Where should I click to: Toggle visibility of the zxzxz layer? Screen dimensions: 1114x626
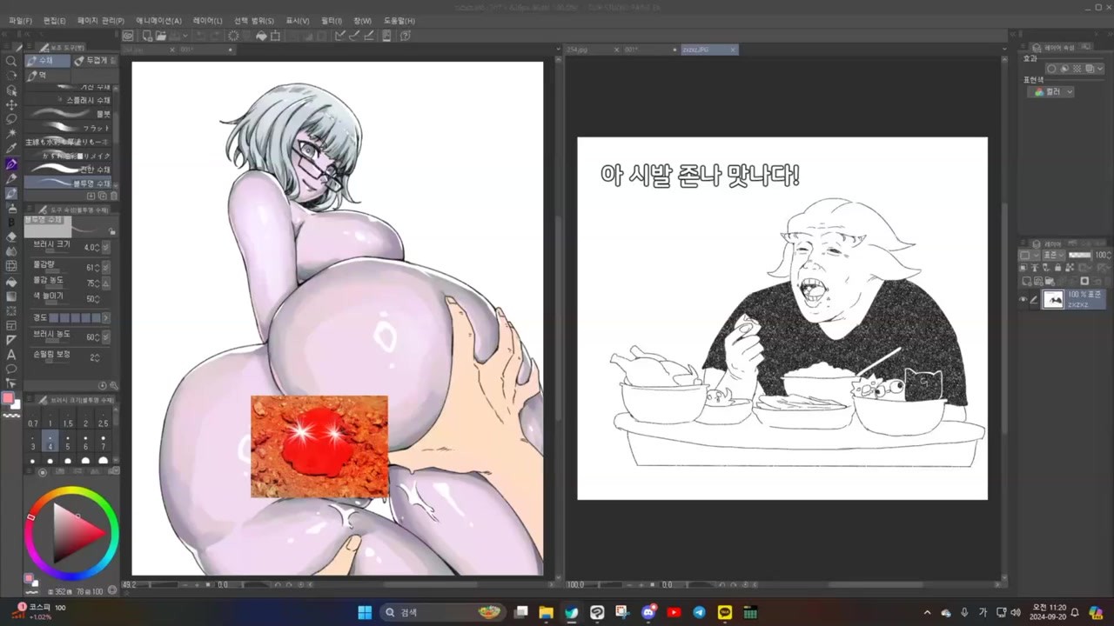(x=1023, y=299)
